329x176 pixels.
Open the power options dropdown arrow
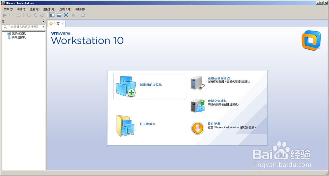click(x=10, y=15)
